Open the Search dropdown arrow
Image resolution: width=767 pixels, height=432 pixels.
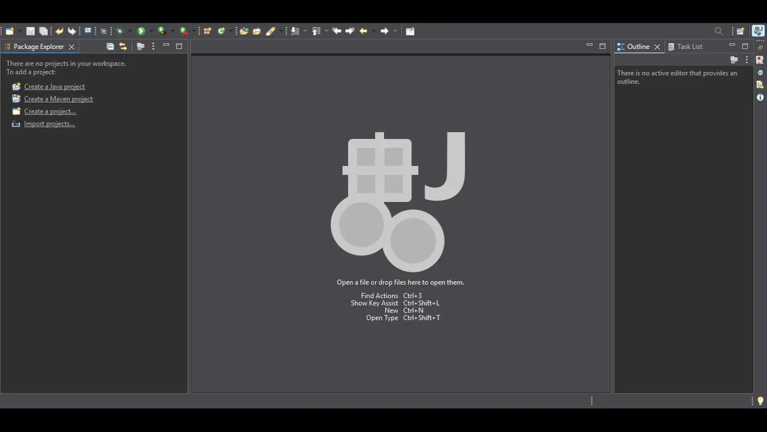tap(280, 31)
